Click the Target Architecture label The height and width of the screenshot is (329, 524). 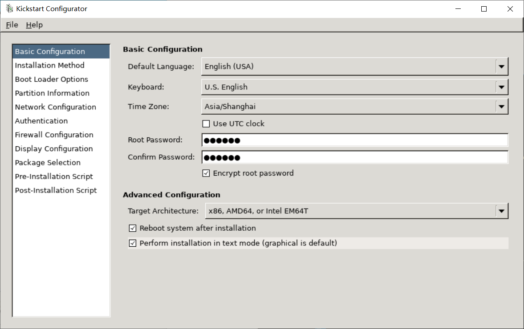pyautogui.click(x=163, y=211)
